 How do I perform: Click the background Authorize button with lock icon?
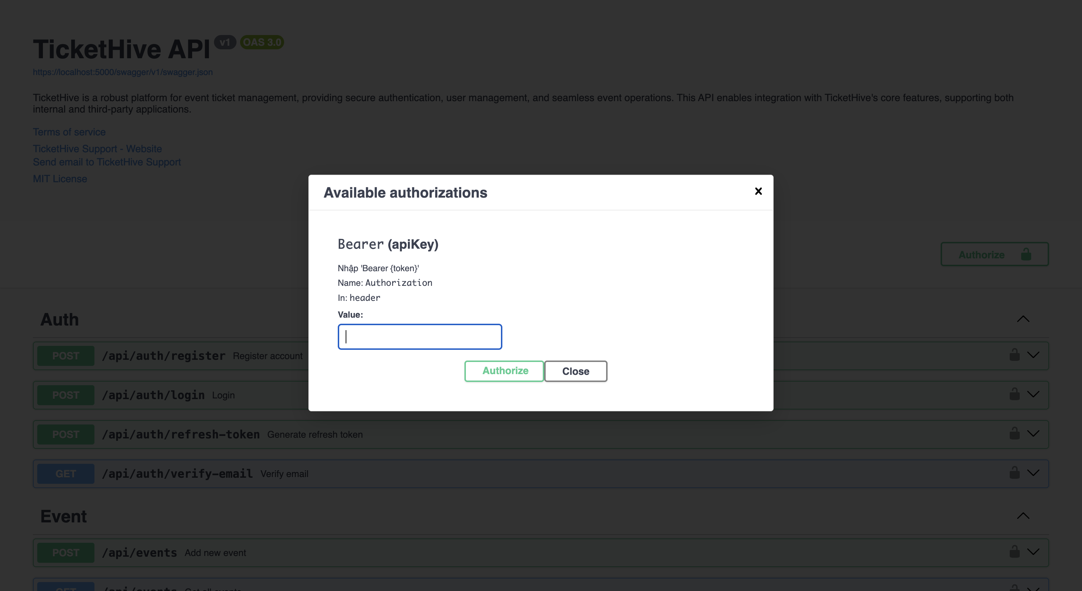point(994,254)
